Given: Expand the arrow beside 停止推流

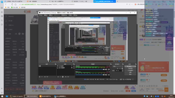Looking at the screenshot, I should pyautogui.click(x=135, y=66).
